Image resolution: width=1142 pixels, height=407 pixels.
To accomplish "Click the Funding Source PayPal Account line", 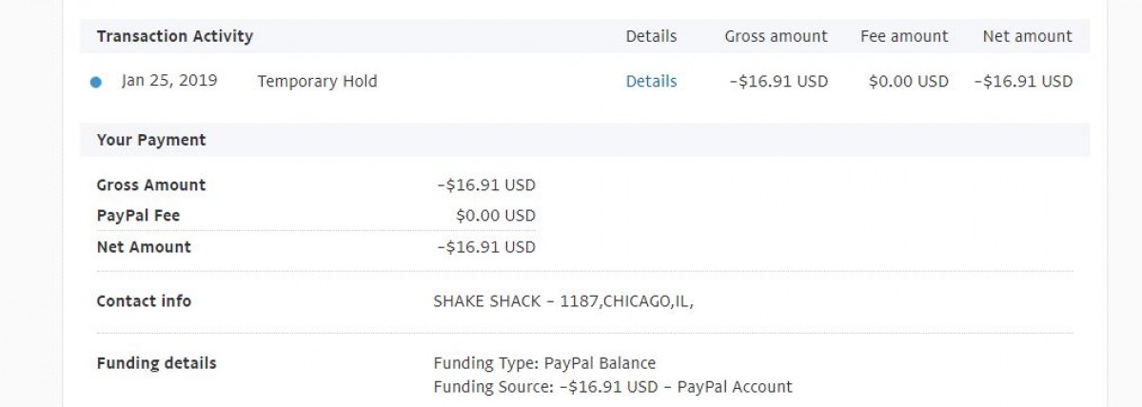I will coord(612,387).
